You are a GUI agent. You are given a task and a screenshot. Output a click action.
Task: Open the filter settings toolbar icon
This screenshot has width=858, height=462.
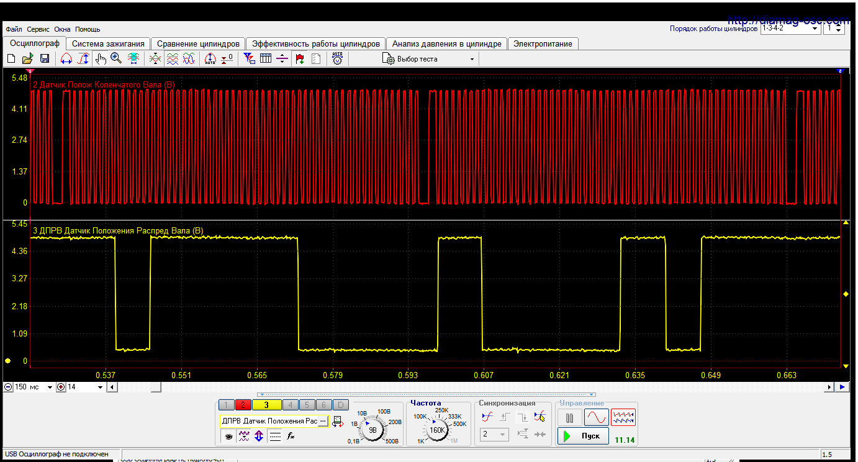pos(249,58)
